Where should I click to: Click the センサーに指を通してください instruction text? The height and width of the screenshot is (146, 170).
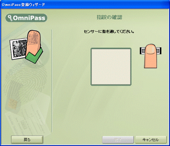(x=109, y=32)
